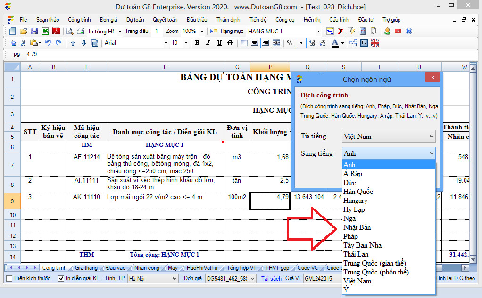The height and width of the screenshot is (298, 482).
Task: Switch to the 'Giá tháng' sheet tab
Action: tap(86, 268)
